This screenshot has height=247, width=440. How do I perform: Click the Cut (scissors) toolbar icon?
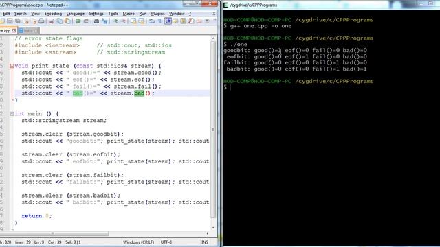click(52, 21)
